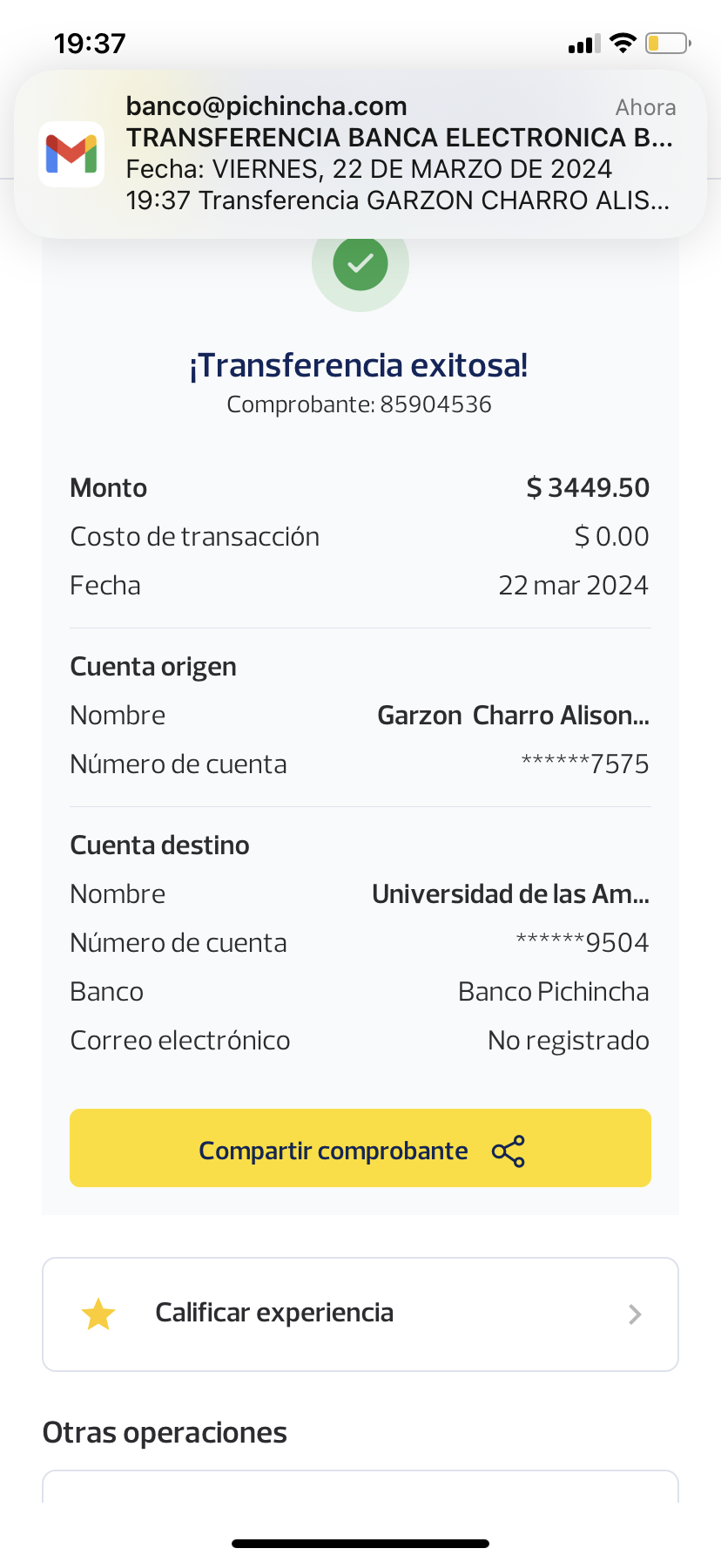Viewport: 721px width, 1562px height.
Task: Tap the share icon on the yellow button
Action: coord(509,1151)
